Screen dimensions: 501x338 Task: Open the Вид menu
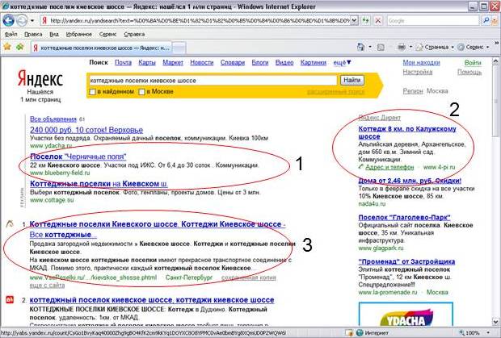54,34
